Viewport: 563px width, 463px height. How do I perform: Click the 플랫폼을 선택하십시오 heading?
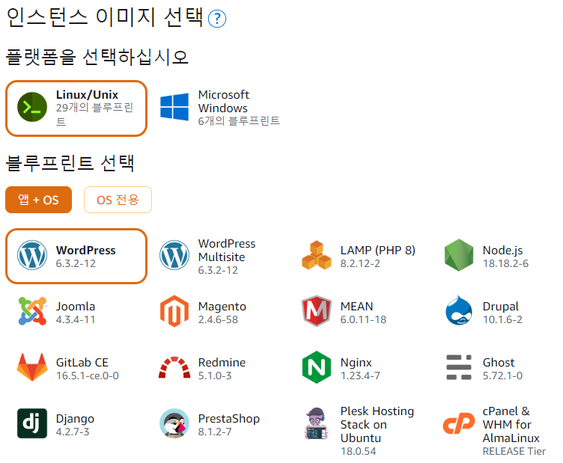click(97, 57)
